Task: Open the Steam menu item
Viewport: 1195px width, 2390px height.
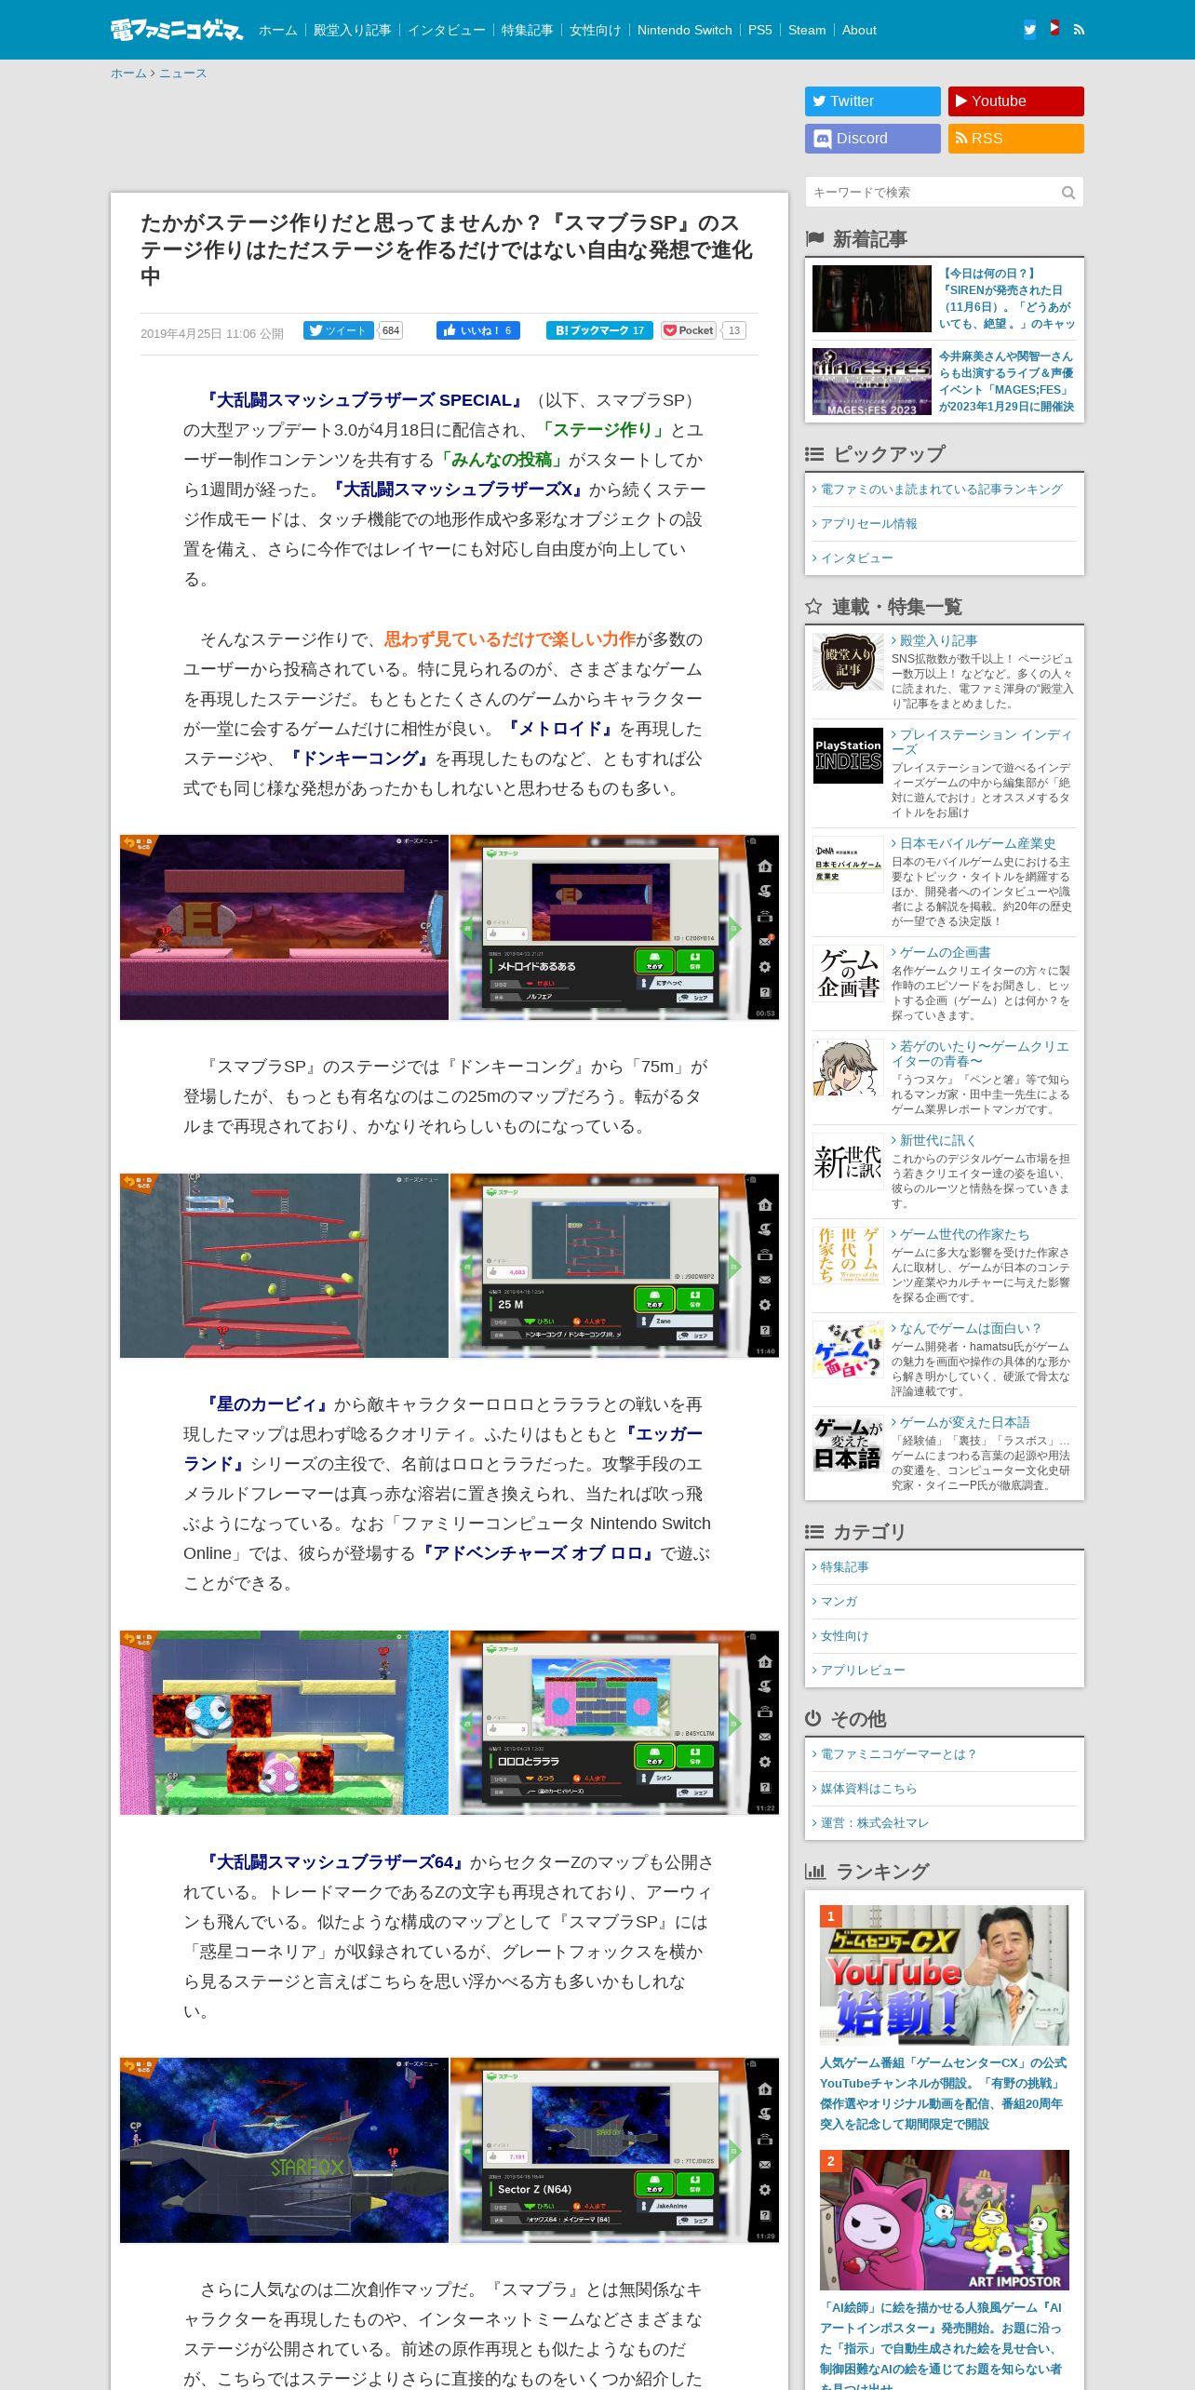Action: 807,30
